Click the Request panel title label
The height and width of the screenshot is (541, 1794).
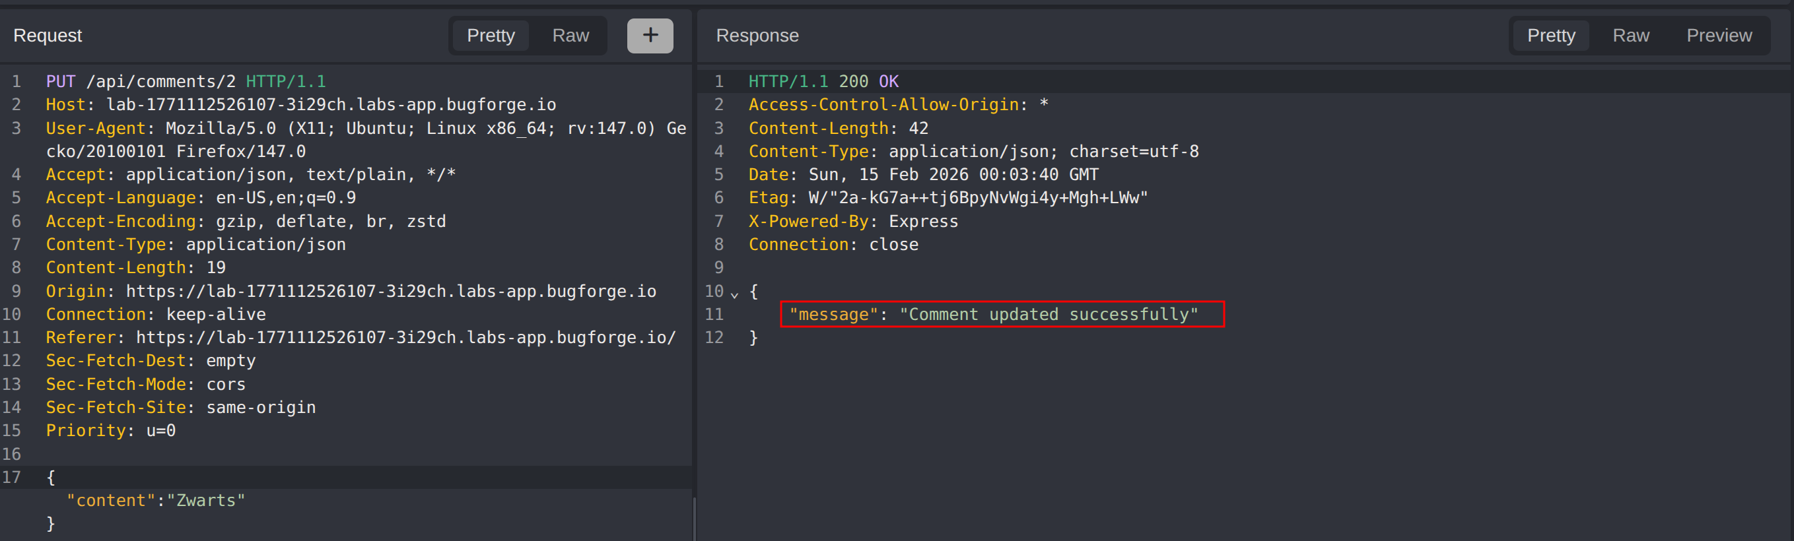[48, 36]
